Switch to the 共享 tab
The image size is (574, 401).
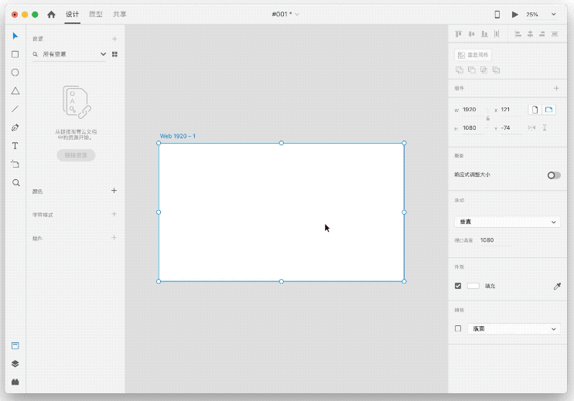coord(119,14)
